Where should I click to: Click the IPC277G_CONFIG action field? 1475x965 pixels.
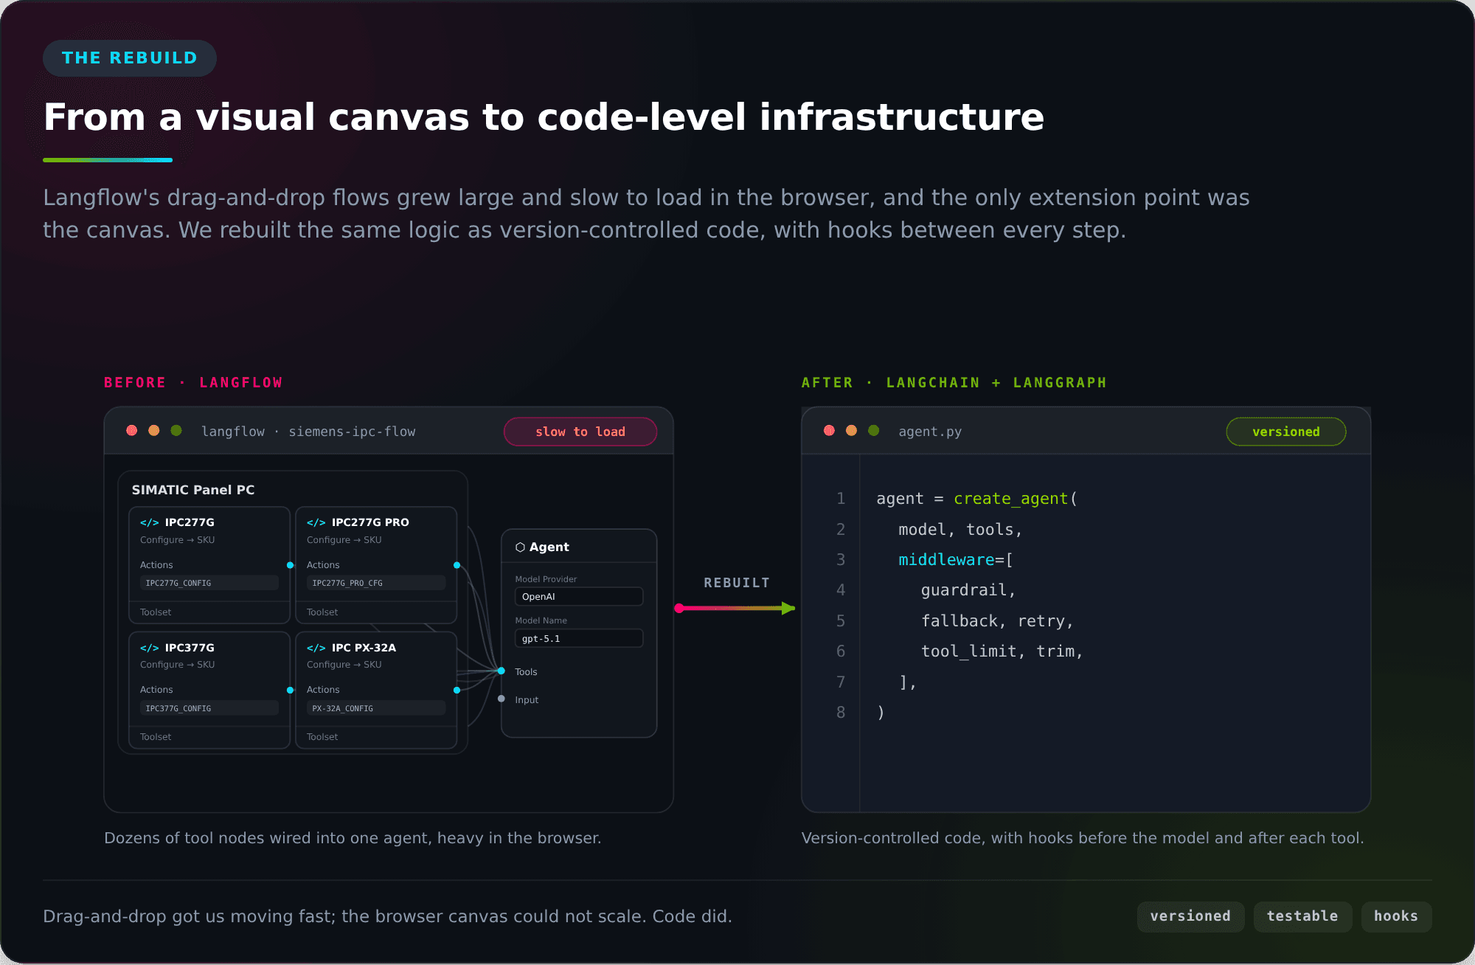209,584
